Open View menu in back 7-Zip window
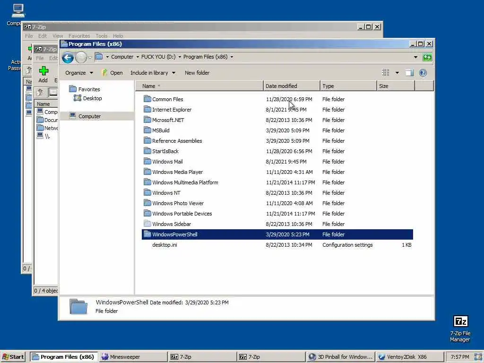 [58, 36]
